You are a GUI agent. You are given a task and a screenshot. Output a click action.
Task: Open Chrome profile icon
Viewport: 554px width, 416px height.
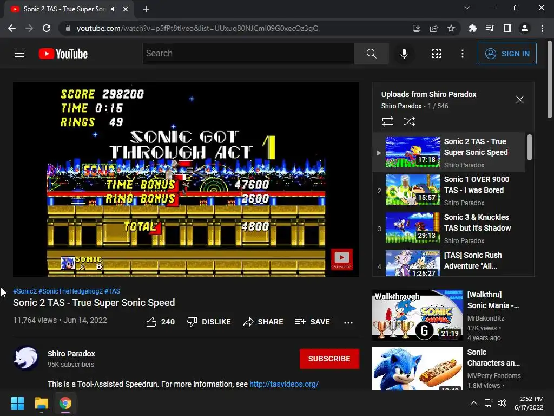point(525,28)
